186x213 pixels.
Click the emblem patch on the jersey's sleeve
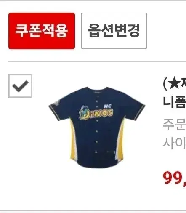click(56, 104)
